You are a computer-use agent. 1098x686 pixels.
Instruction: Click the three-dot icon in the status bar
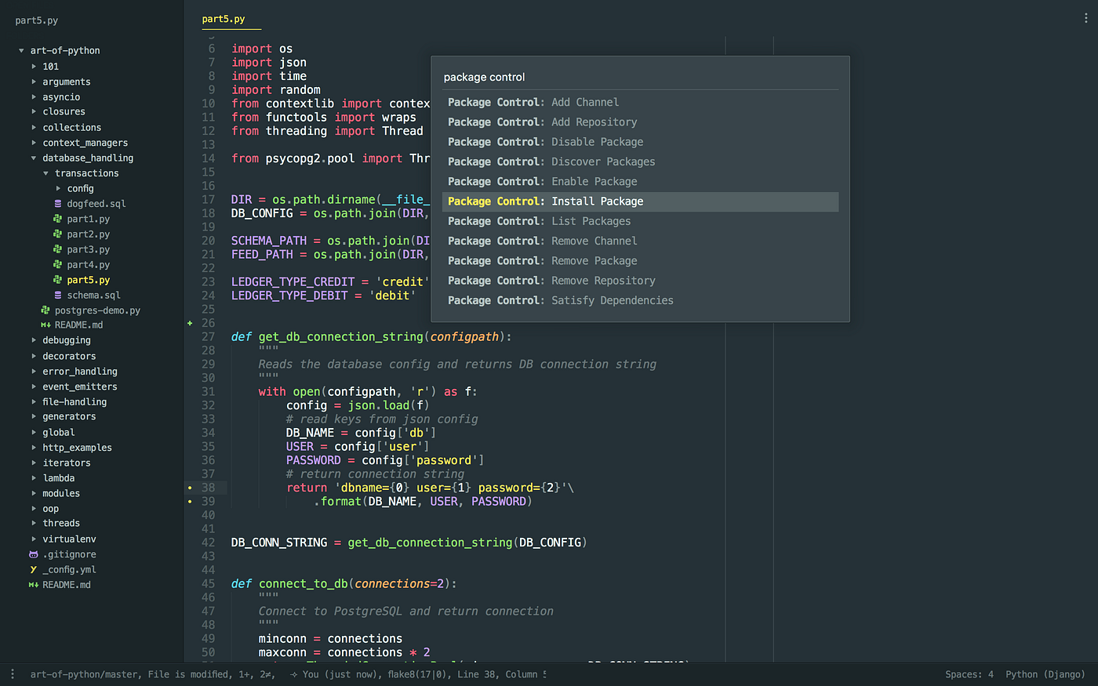(12, 674)
